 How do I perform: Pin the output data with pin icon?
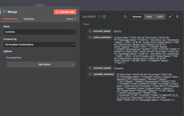tap(177, 17)
